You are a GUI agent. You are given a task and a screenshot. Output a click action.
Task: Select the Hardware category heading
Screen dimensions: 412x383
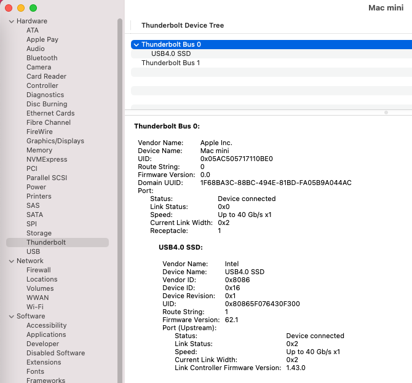(x=32, y=21)
